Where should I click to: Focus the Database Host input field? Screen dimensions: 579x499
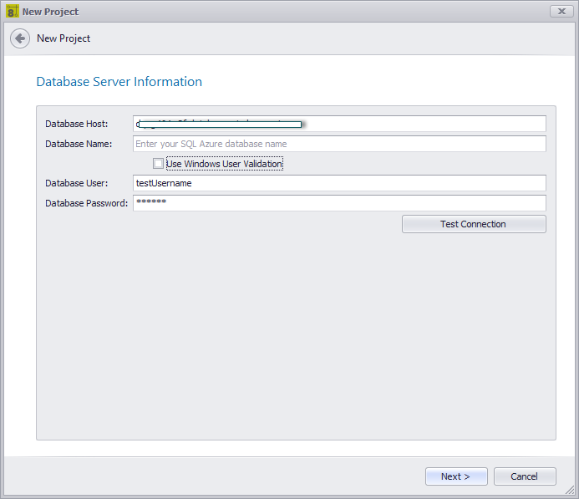[418, 124]
